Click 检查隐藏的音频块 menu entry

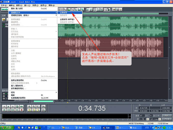33,98
